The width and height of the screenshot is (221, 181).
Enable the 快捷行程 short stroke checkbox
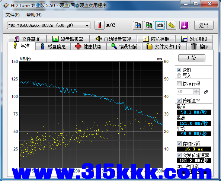coord(179,84)
